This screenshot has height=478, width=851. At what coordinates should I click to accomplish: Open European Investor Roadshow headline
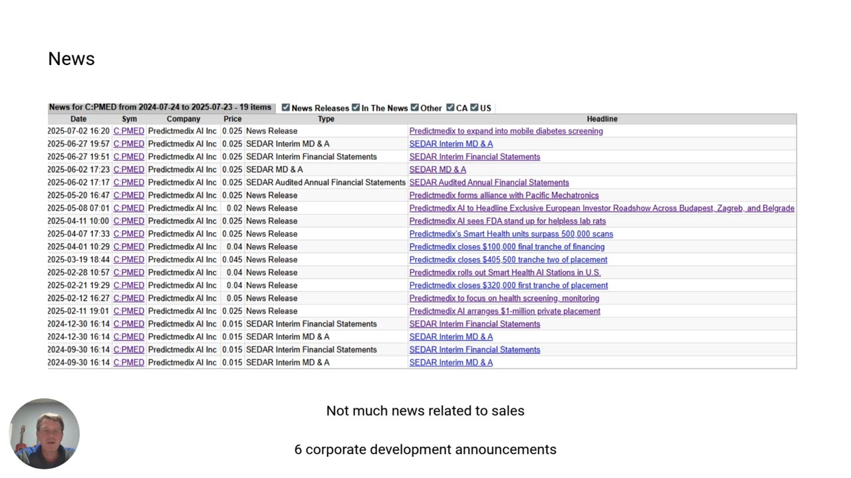coord(602,208)
